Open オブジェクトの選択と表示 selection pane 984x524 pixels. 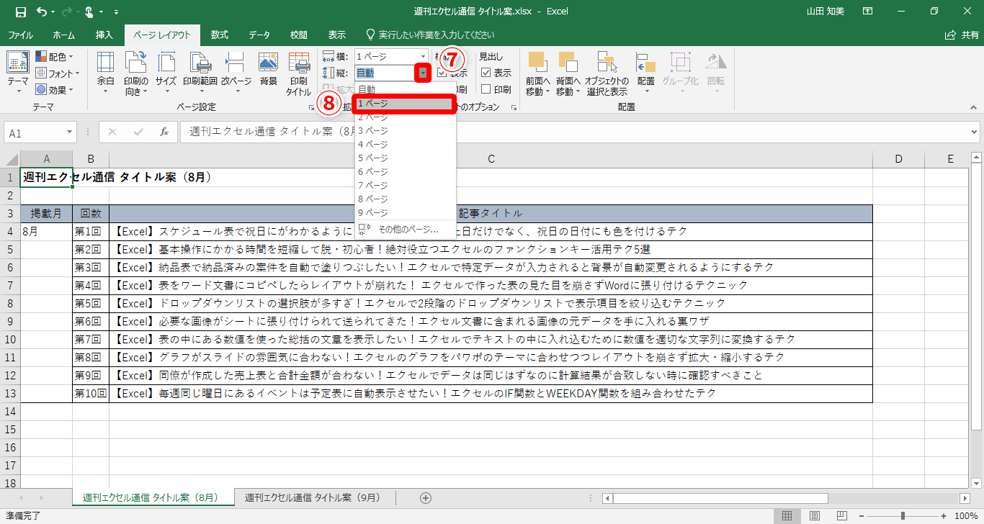coord(607,73)
